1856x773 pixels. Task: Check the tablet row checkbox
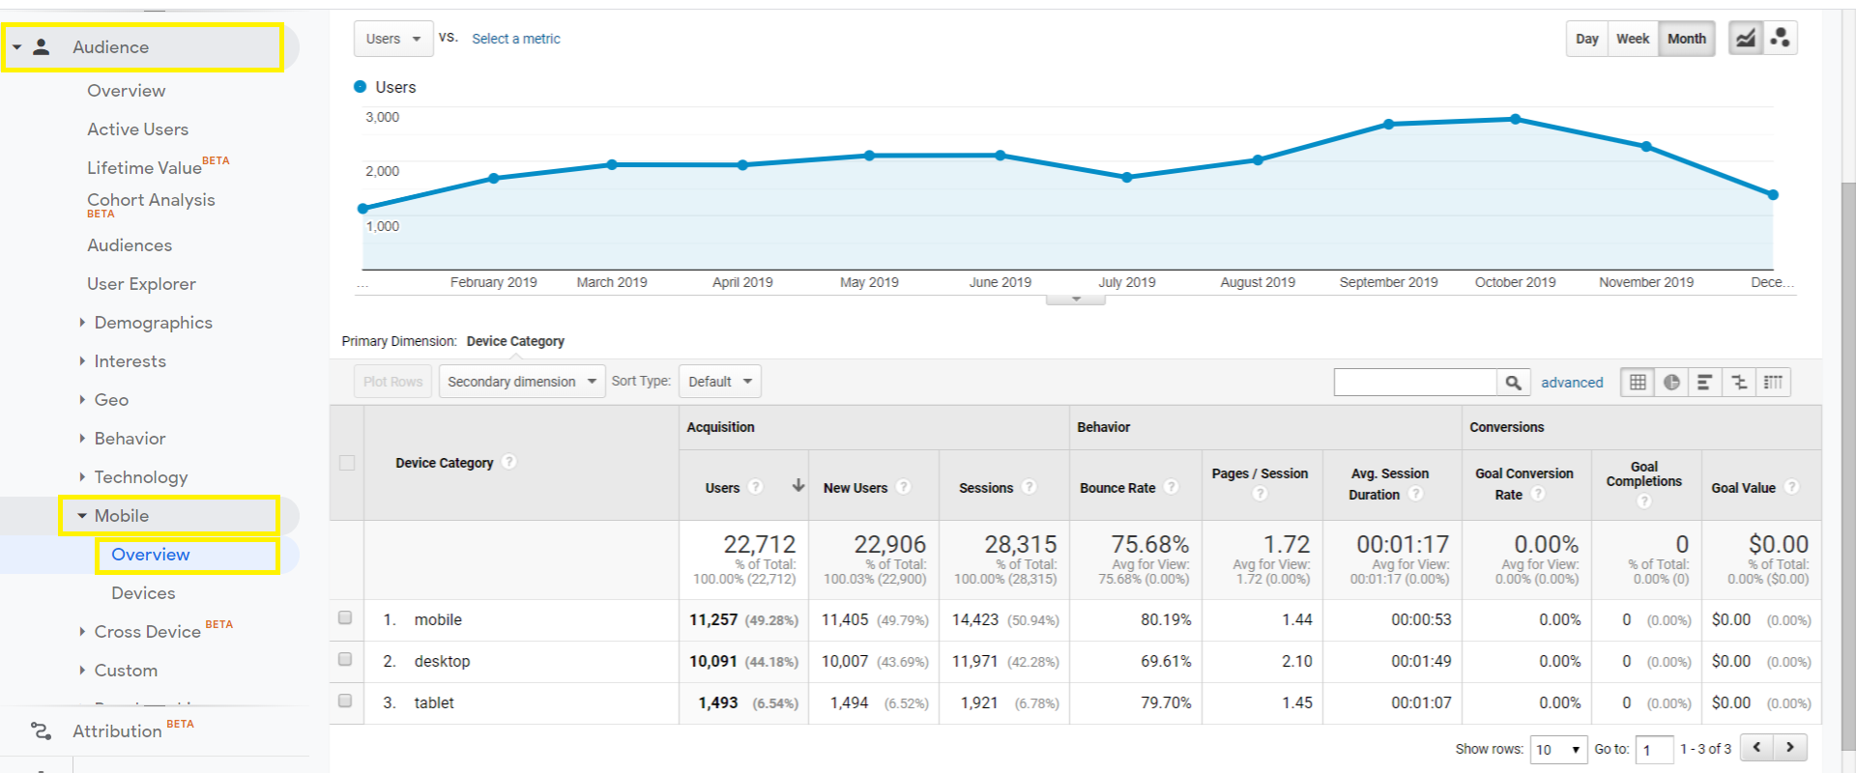click(345, 701)
